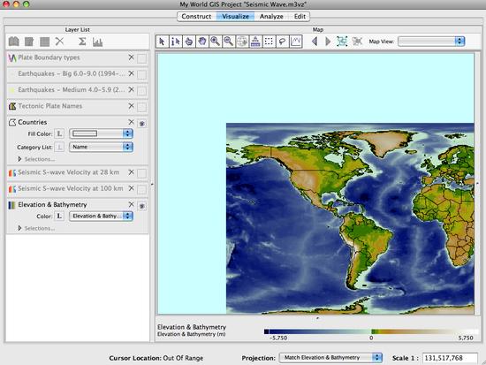Go to previous map view arrow
Image resolution: width=486 pixels, height=365 pixels.
click(315, 42)
